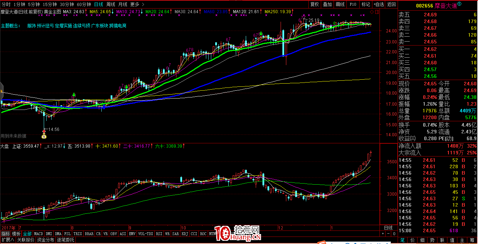Click the plus zoom button below the chart

[383, 234]
